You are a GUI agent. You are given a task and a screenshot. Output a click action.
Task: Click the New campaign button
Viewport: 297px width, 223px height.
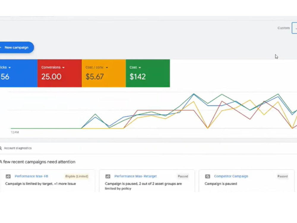[x=16, y=47]
